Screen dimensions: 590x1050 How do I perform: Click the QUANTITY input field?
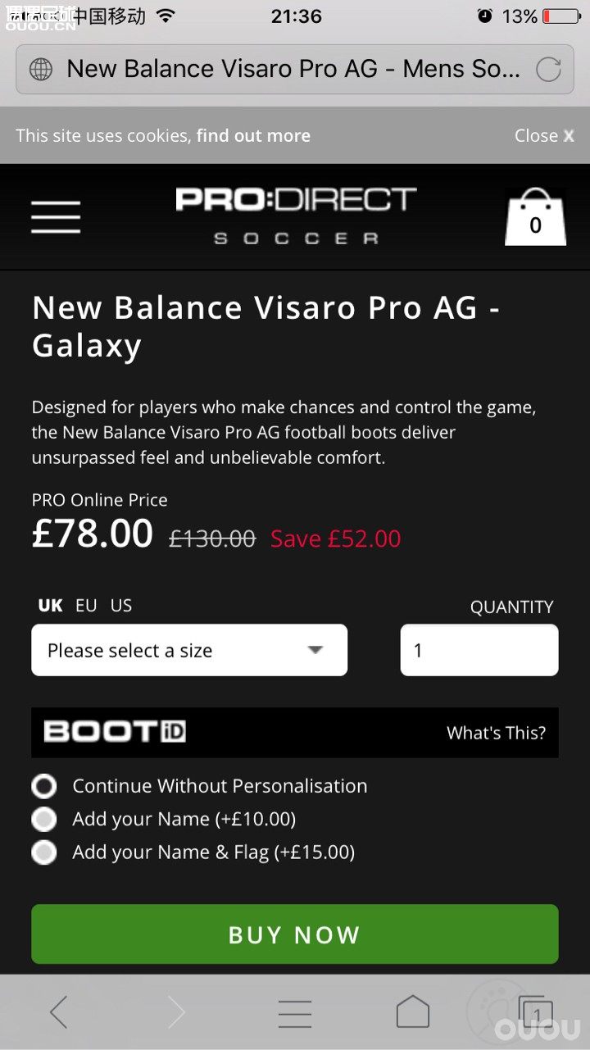479,649
